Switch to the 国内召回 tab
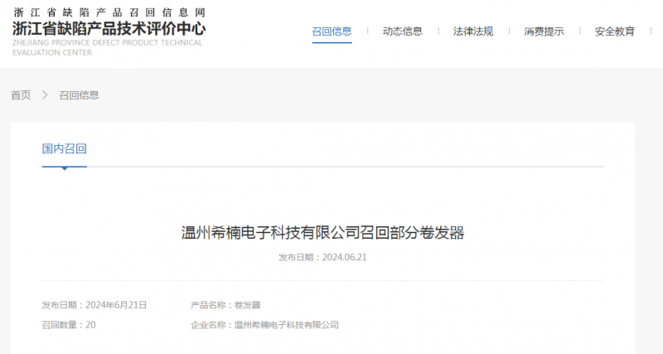The image size is (663, 354). [x=64, y=148]
